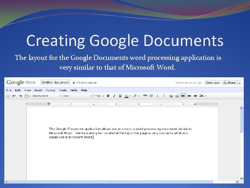
Task: Open the Share button dropdown arrow
Action: point(239,83)
